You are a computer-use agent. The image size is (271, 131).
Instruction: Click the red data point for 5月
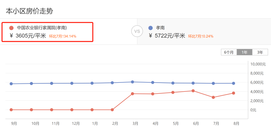[x=173, y=92]
